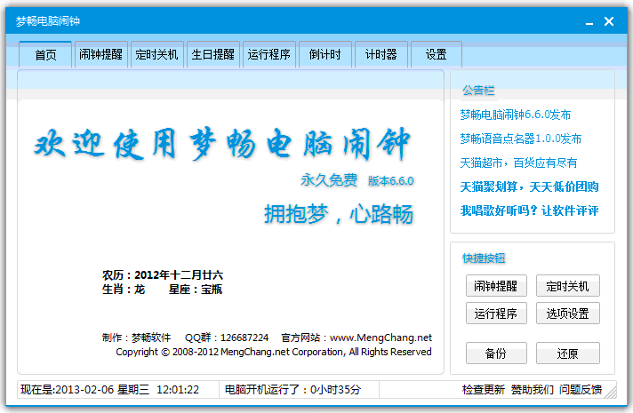Click the 生肖：龙 text
Image resolution: width=633 pixels, height=413 pixels.
pos(124,290)
